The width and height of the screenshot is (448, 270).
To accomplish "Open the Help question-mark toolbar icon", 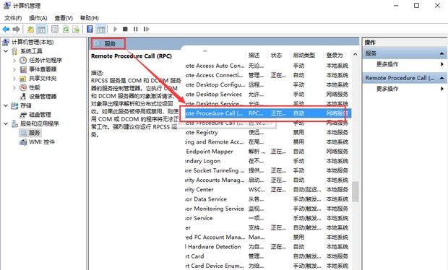I will pyautogui.click(x=90, y=29).
